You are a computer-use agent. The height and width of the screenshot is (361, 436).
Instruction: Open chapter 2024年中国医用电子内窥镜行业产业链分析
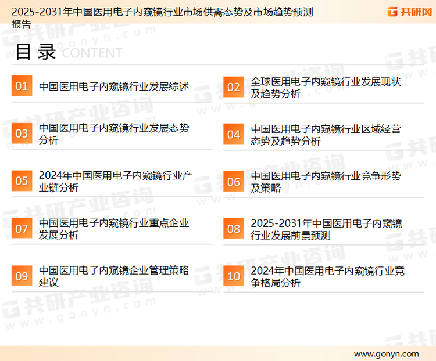point(116,181)
